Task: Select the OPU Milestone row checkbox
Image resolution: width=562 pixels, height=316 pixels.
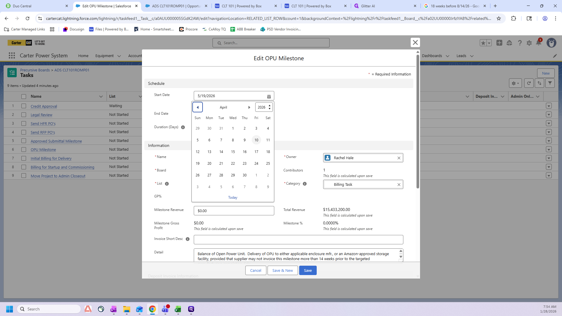Action: (24, 150)
